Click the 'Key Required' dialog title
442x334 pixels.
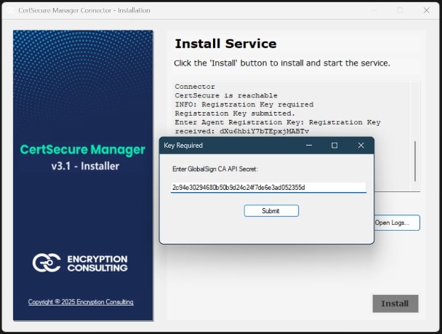point(183,146)
